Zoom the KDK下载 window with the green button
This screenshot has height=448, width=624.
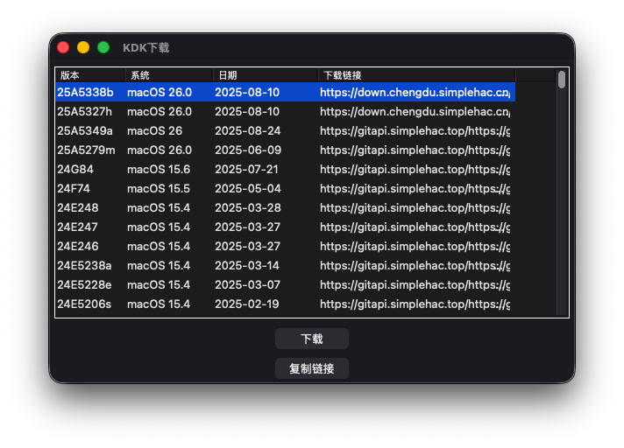click(x=103, y=47)
